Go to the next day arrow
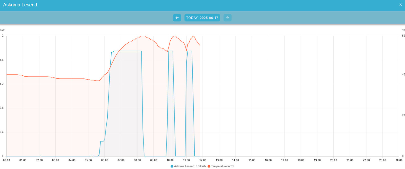405x169 pixels. point(227,18)
